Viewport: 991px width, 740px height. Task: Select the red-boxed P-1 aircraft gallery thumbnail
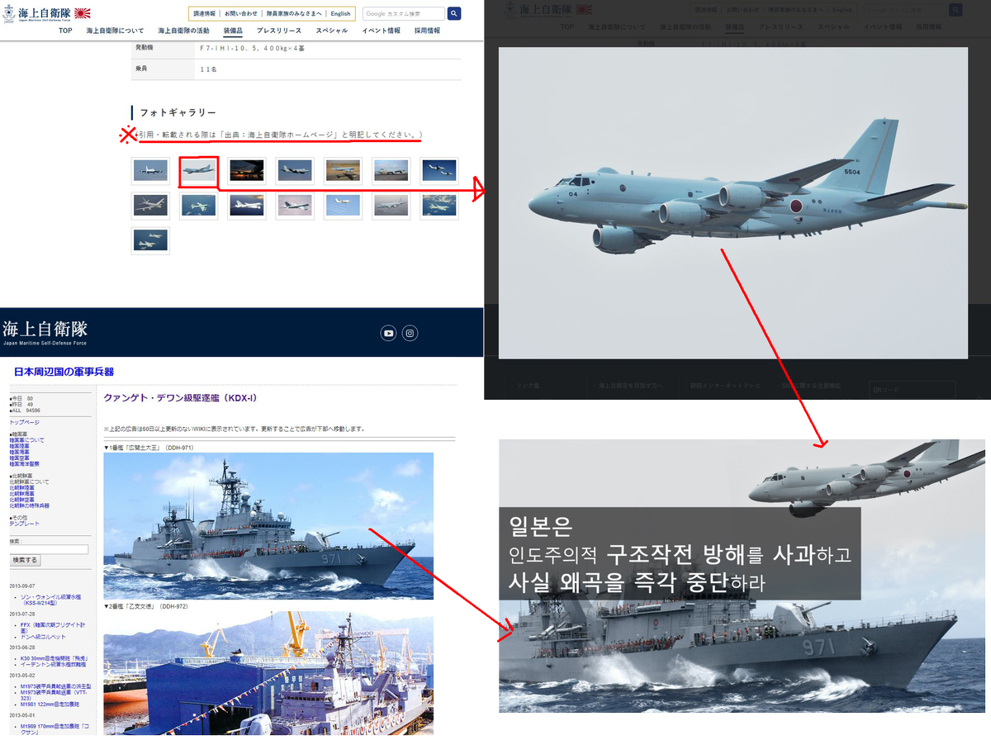coord(199,171)
